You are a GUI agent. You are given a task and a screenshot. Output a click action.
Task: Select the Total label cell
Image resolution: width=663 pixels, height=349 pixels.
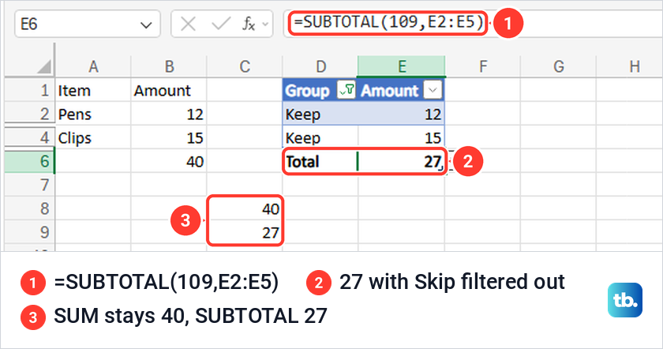[320, 161]
